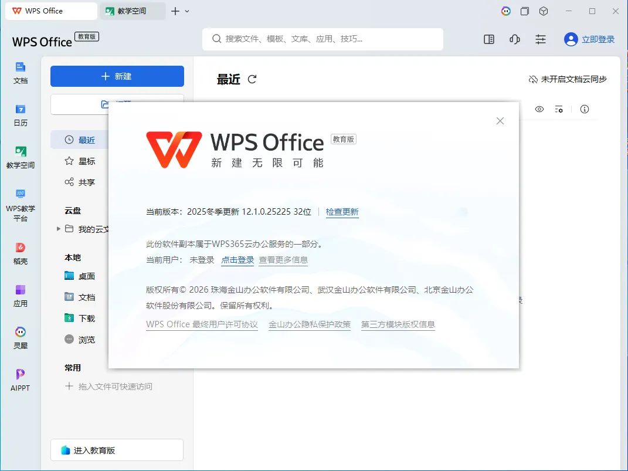
Task: Open 第三方模块版权信息 link
Action: click(x=398, y=324)
